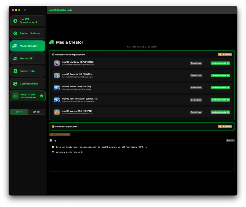Switch to Media Creator section

28,46
